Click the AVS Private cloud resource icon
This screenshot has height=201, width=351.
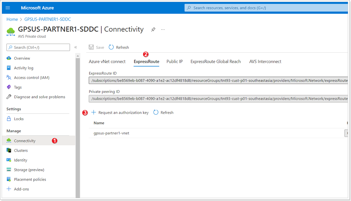point(10,32)
